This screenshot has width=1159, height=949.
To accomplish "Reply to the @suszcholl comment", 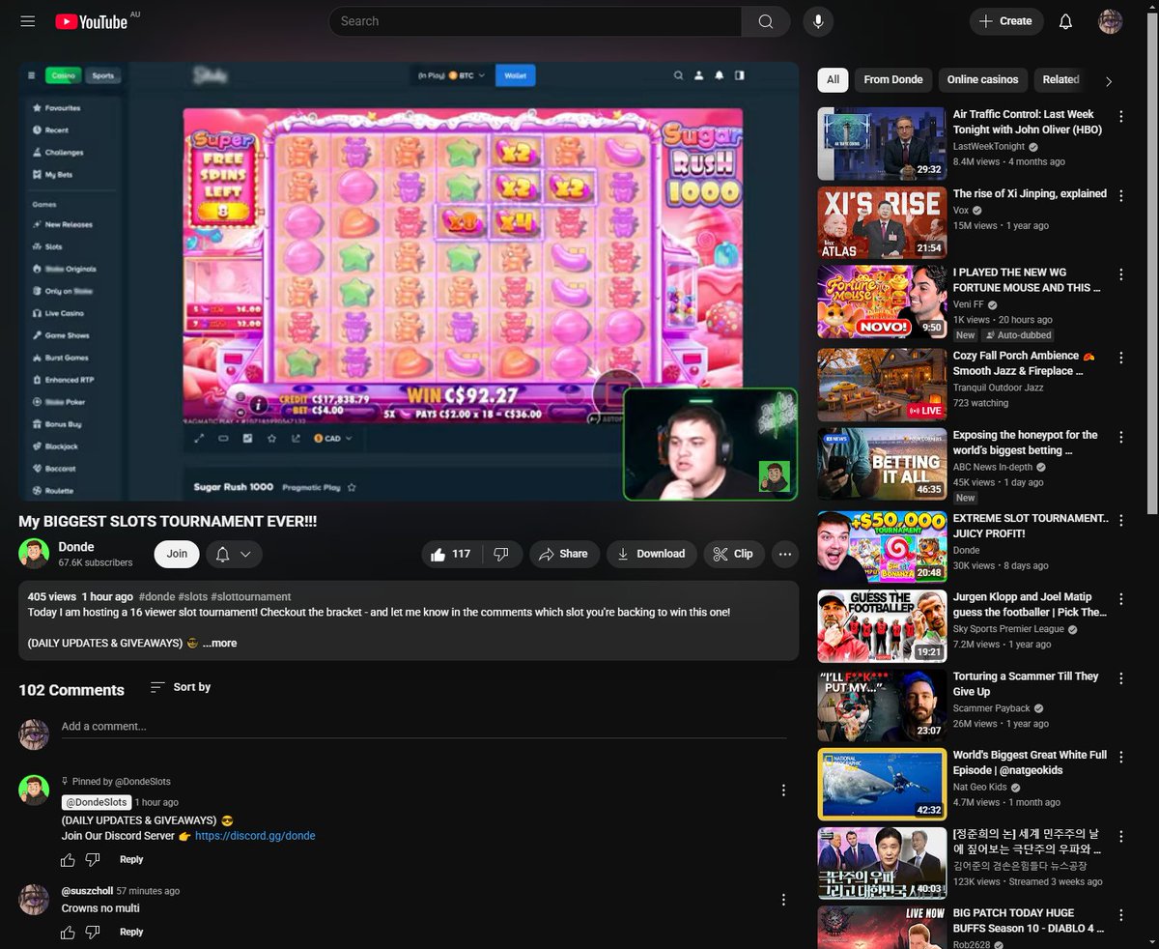I will click(131, 932).
